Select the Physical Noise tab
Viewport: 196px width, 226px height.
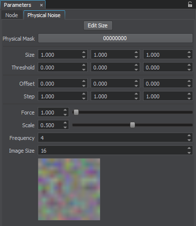coord(44,15)
